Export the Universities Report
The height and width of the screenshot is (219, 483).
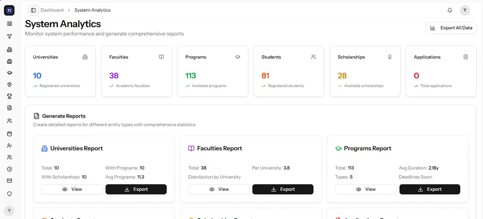(136, 189)
